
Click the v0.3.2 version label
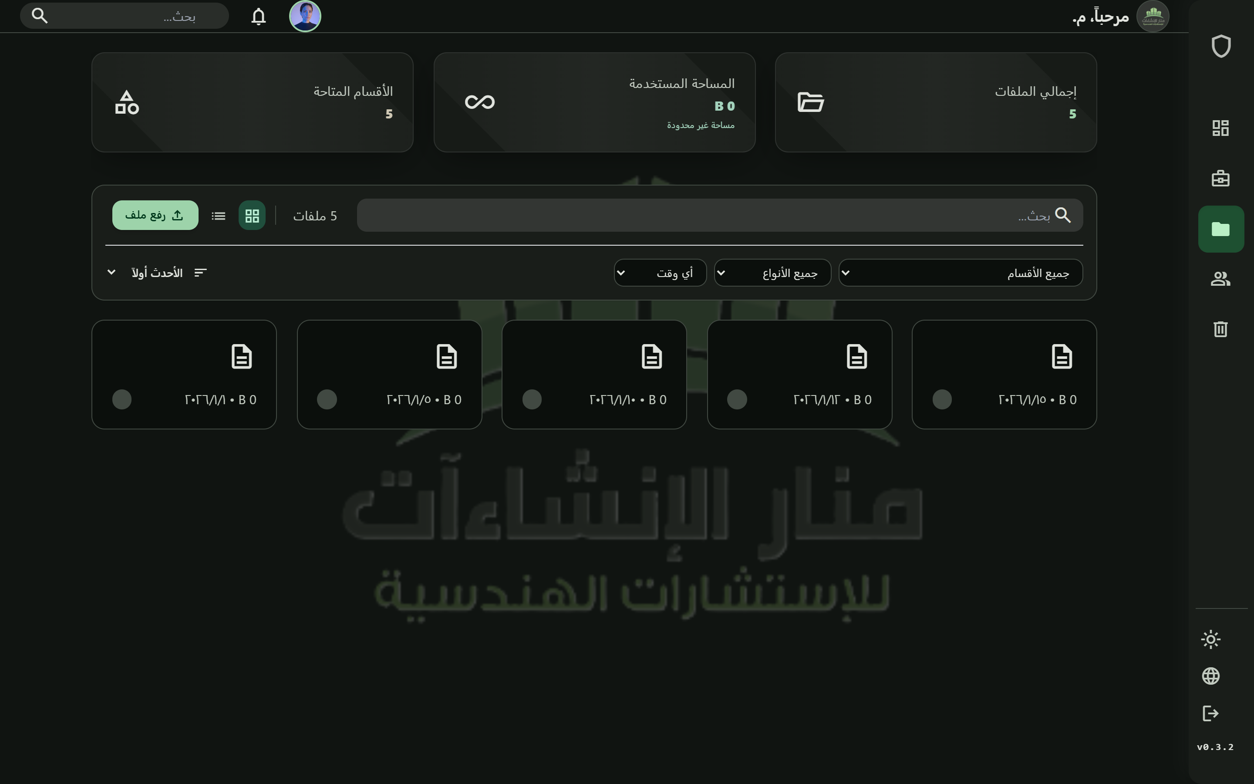pyautogui.click(x=1215, y=747)
